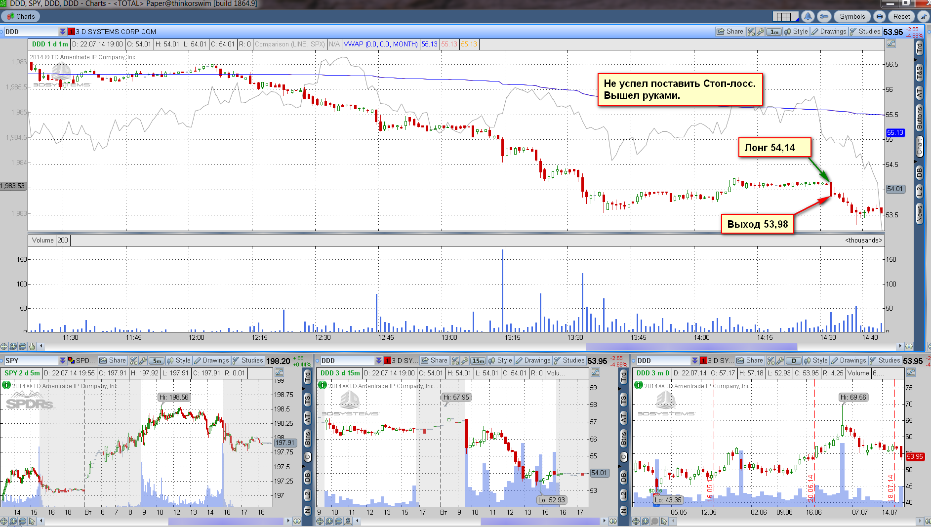Click the alerts bell icon in the top bar

808,17
